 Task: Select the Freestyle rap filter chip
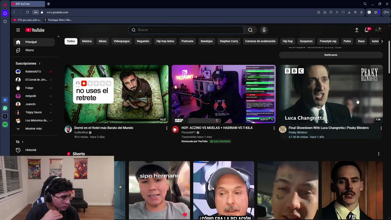pyautogui.click(x=328, y=41)
